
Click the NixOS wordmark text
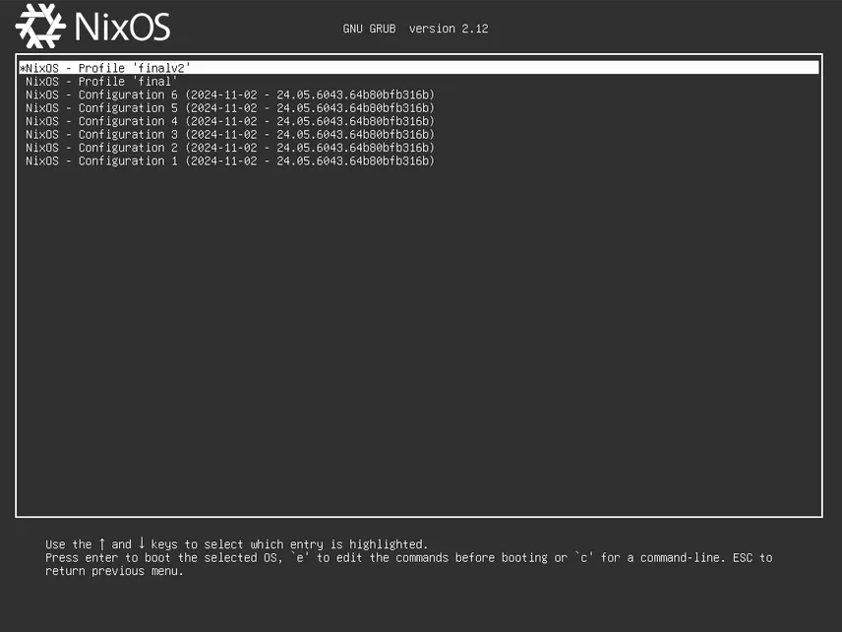pyautogui.click(x=123, y=26)
